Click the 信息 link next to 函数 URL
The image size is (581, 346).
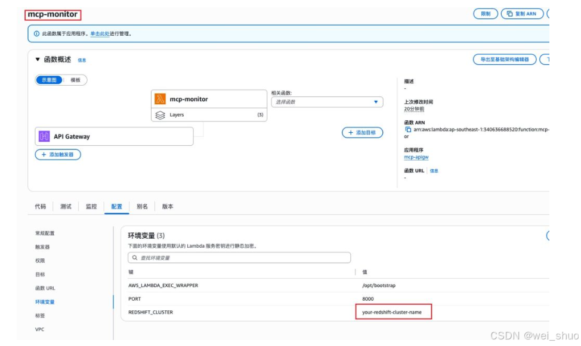click(x=434, y=170)
